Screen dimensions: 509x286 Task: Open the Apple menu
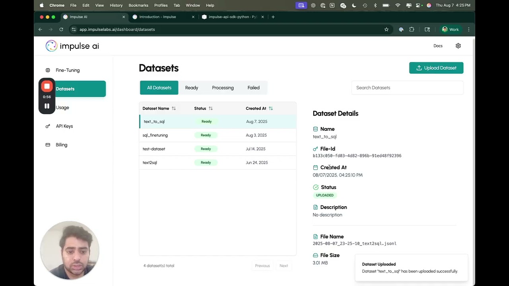click(x=42, y=5)
